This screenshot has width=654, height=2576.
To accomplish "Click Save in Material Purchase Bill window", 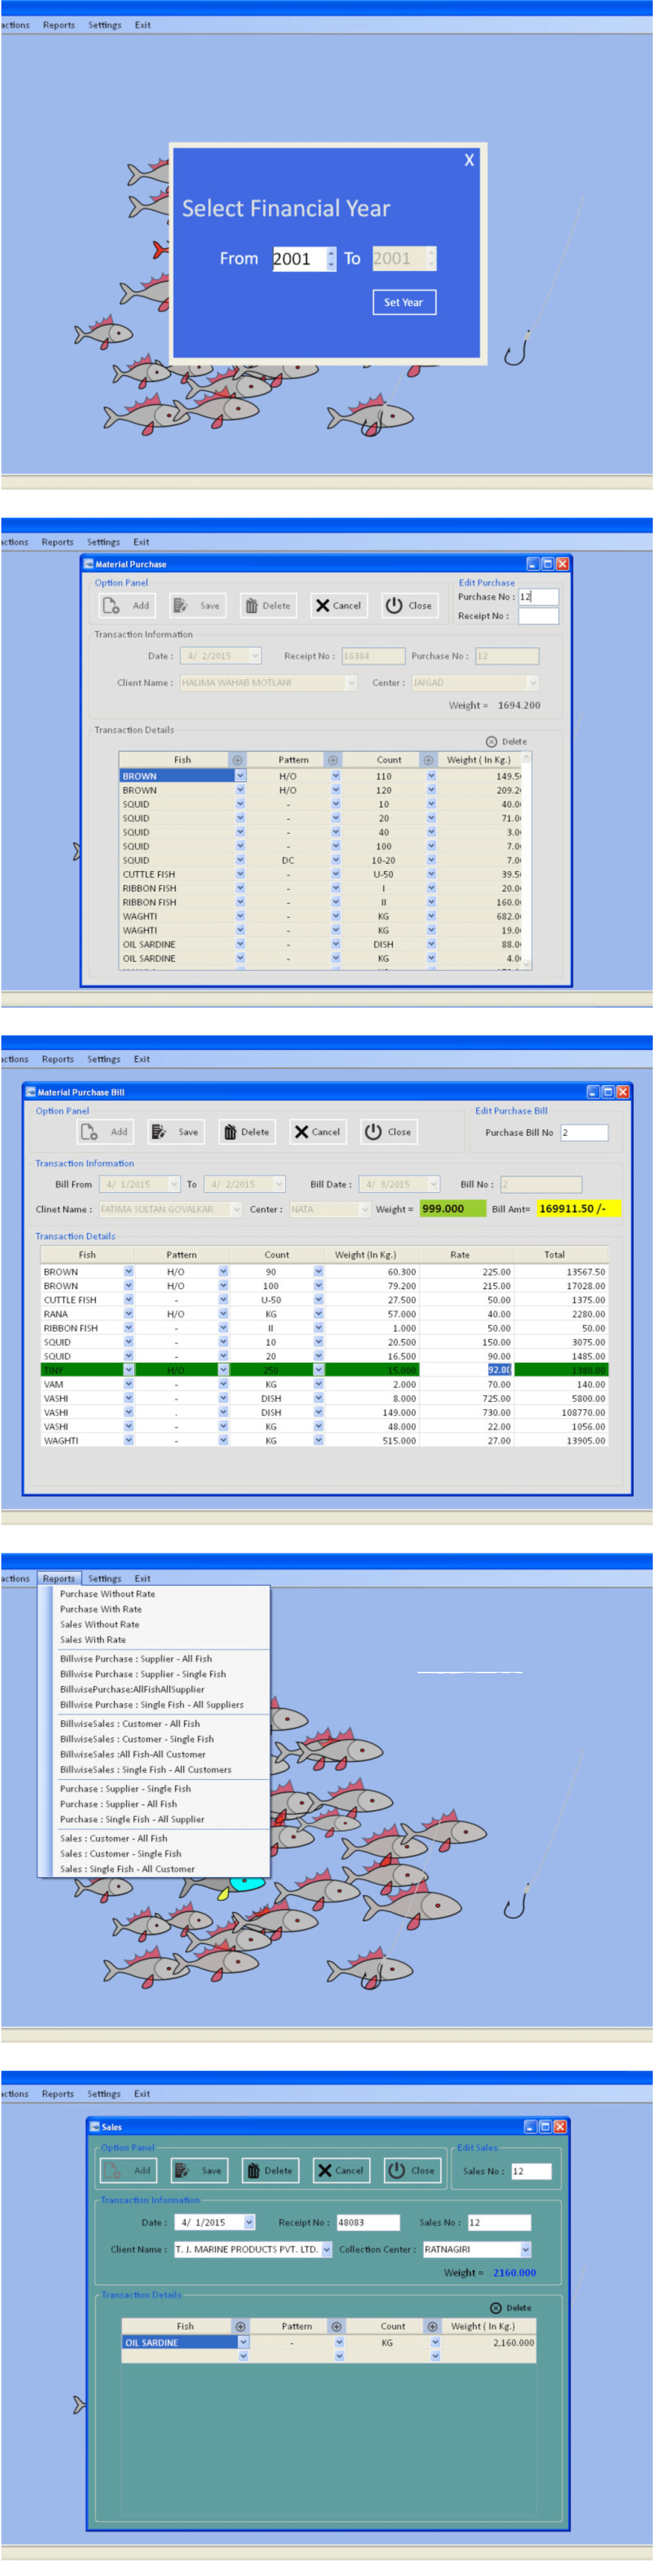I will pos(175,1132).
